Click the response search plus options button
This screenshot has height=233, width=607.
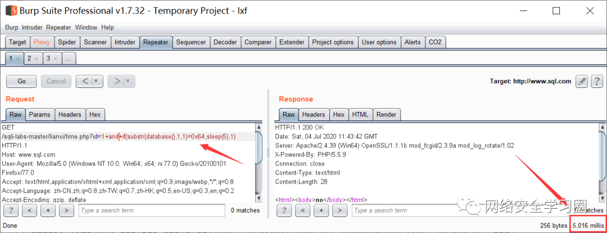321,210
